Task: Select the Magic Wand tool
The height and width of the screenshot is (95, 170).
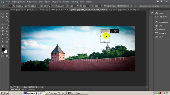Action: point(7,17)
